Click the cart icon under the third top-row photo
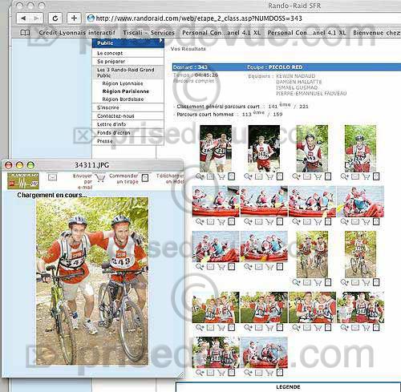Screen dimensions: 401x392 pyautogui.click(x=318, y=176)
